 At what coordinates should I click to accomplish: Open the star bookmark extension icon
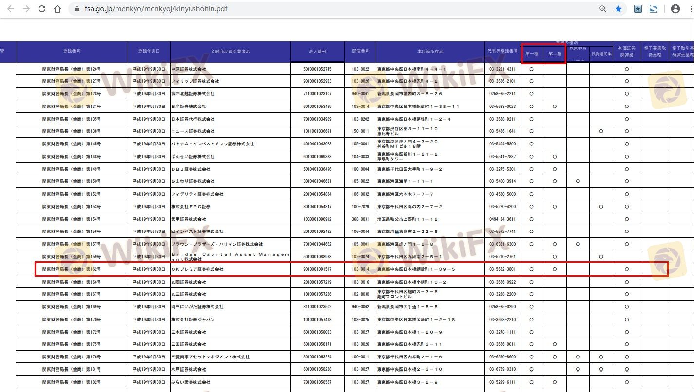(x=638, y=9)
